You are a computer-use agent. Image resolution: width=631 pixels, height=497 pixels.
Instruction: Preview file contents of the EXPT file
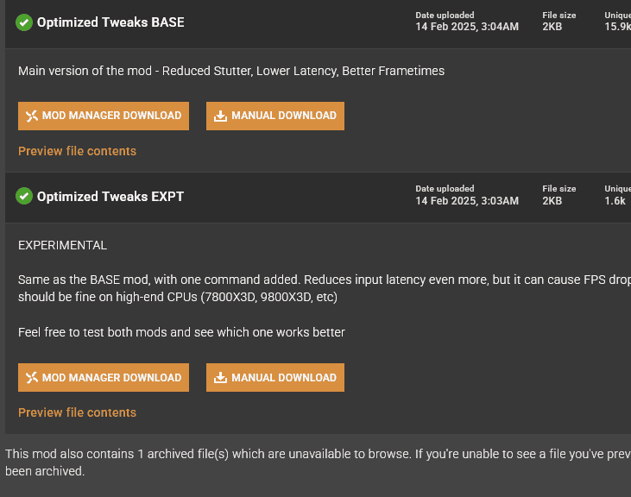click(78, 412)
